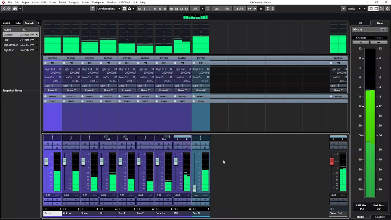The width and height of the screenshot is (391, 220).
Task: Toggle the left zone layout icon
Action: coord(371,9)
